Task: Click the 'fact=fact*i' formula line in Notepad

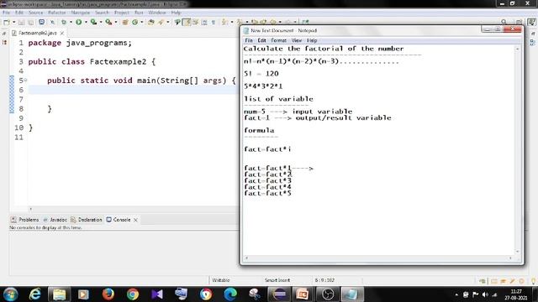Action: (267, 149)
